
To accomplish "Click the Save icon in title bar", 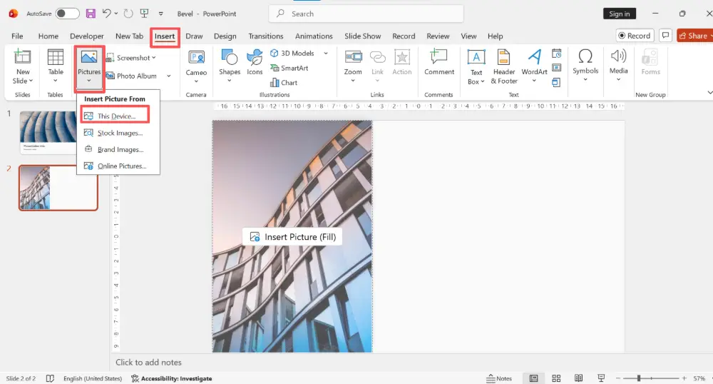I will pyautogui.click(x=91, y=14).
